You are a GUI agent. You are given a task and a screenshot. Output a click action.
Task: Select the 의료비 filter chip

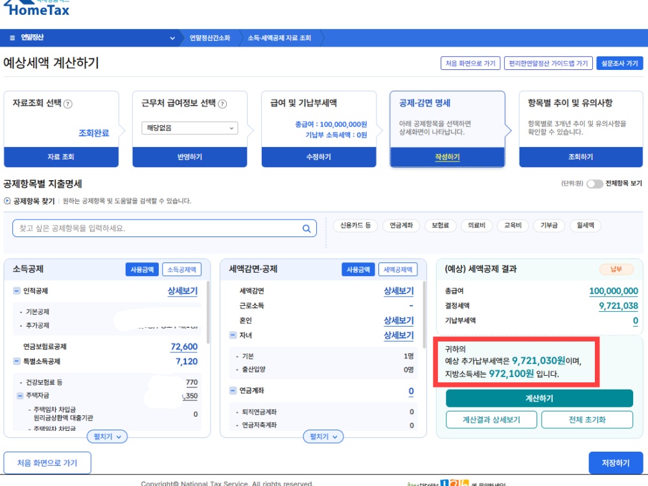476,226
